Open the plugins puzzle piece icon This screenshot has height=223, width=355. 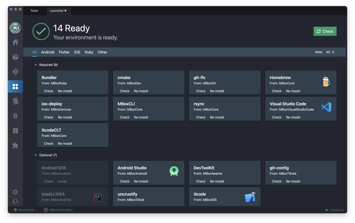click(15, 145)
